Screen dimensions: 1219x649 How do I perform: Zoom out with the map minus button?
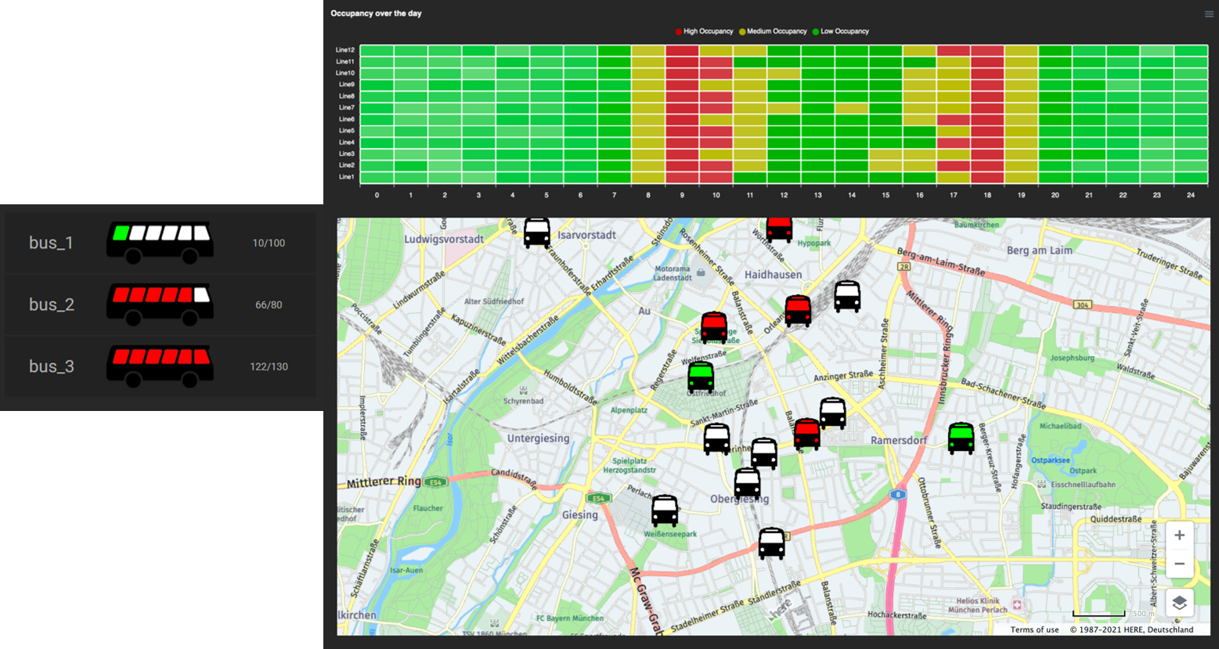point(1180,564)
